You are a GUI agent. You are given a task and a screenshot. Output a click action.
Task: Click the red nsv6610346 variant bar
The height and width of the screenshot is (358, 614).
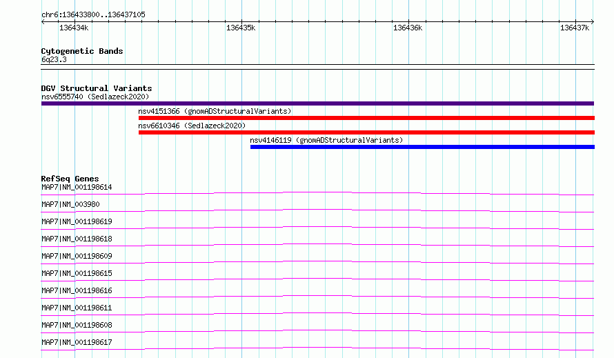[366, 132]
